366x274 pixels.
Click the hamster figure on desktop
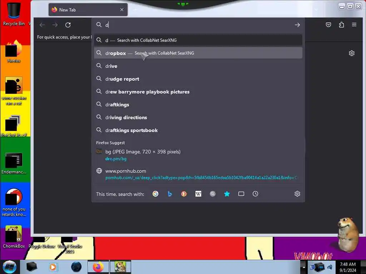click(347, 234)
